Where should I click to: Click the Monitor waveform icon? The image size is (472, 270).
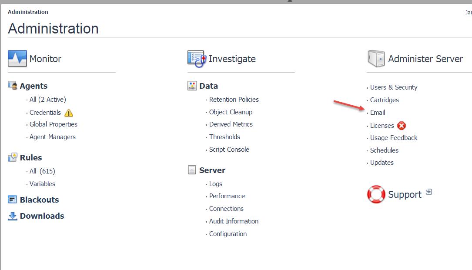tap(17, 59)
